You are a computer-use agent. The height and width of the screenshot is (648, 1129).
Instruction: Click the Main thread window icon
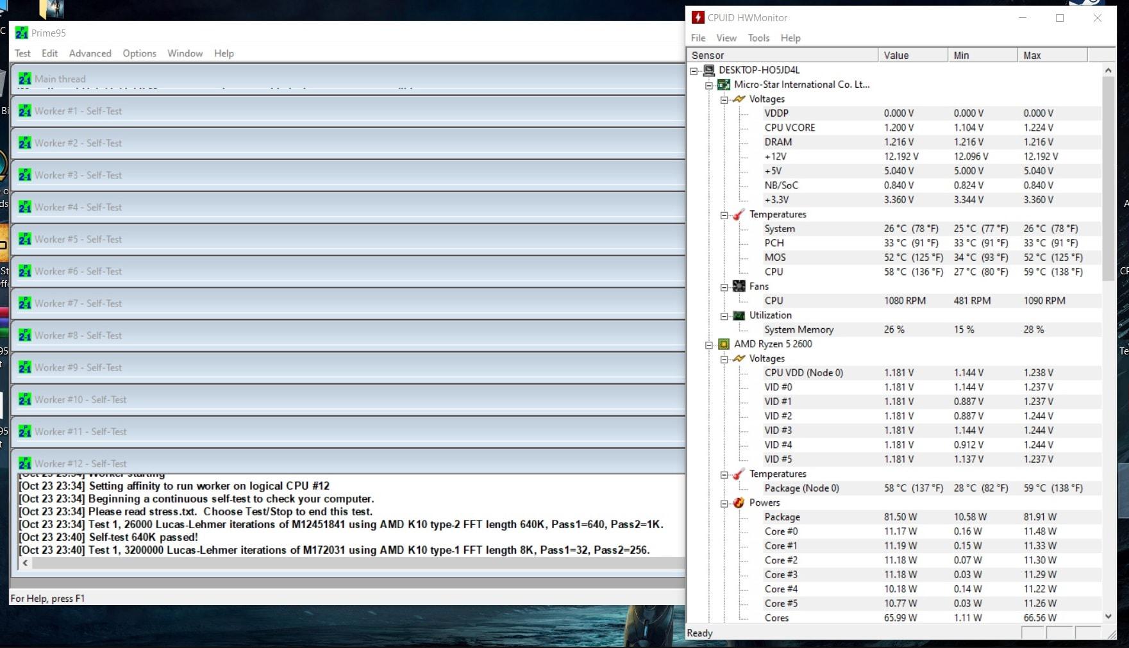tap(25, 79)
